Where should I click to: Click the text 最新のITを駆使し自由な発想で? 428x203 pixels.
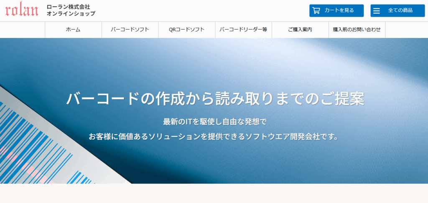[x=214, y=122]
